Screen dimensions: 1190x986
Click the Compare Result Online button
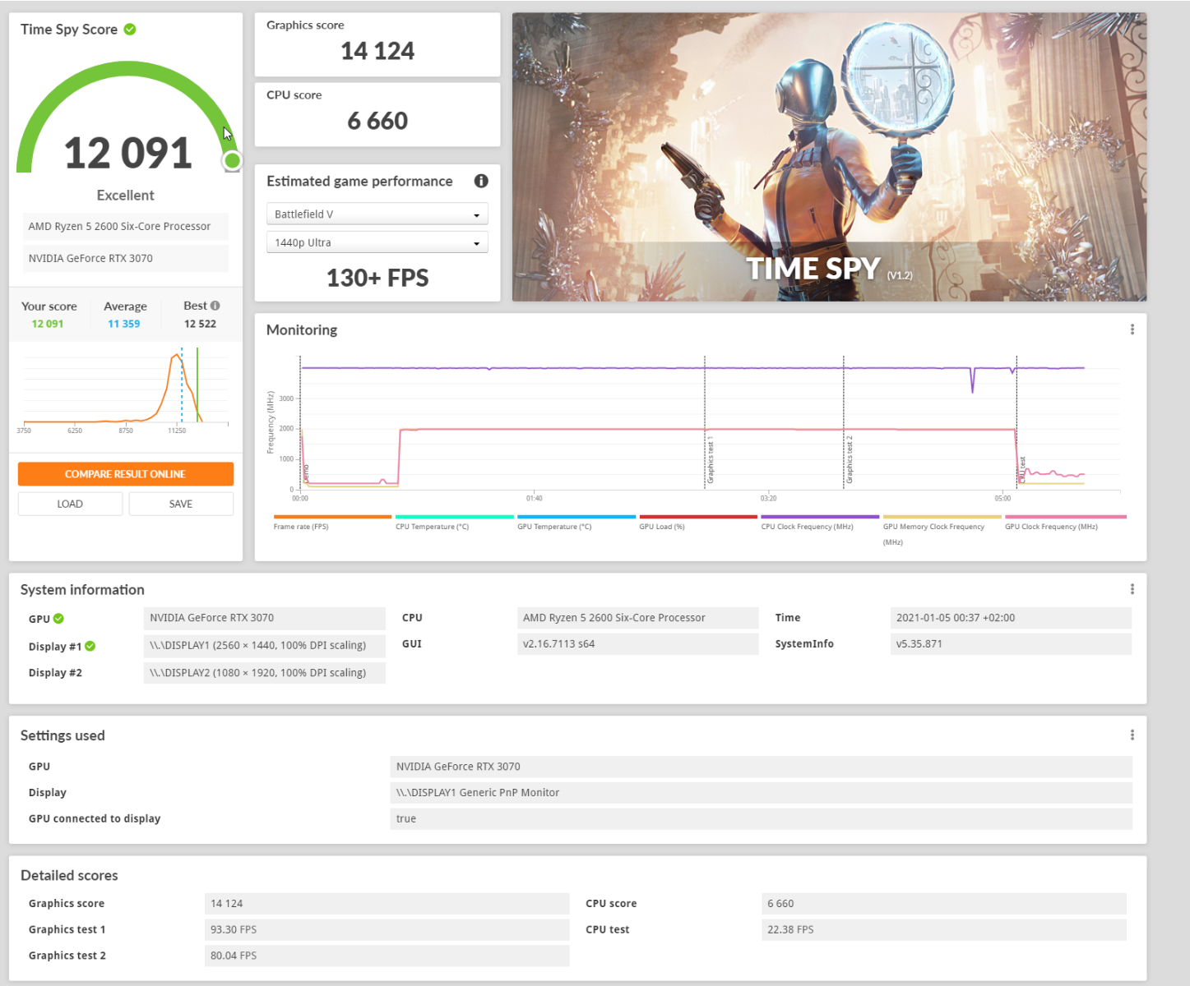pos(126,474)
